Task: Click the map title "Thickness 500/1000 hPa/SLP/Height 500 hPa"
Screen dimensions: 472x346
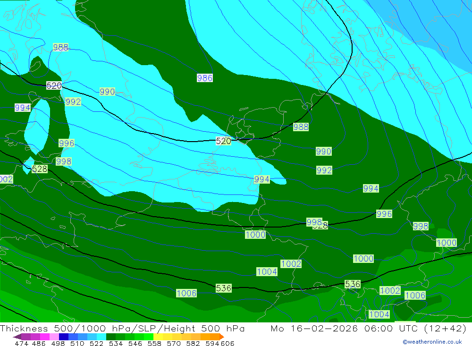Action: pos(123,328)
